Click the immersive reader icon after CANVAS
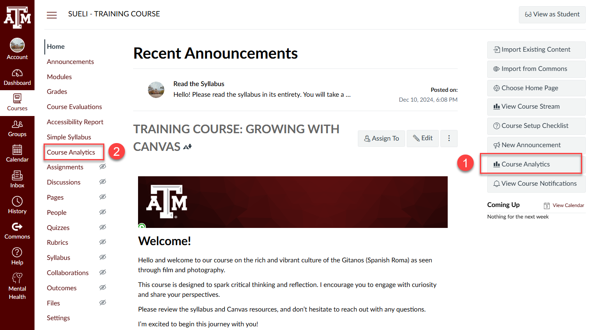 188,147
